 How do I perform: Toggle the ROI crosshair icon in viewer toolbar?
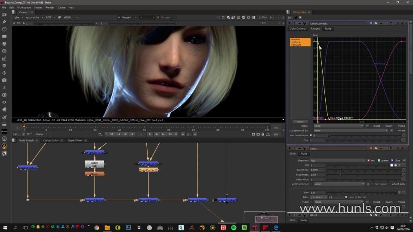248,17
